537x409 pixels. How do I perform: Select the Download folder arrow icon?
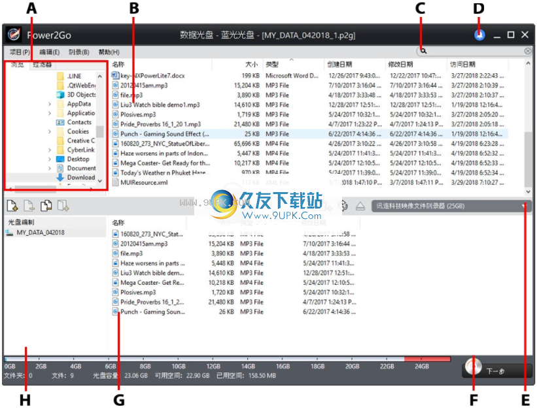[x=60, y=177]
